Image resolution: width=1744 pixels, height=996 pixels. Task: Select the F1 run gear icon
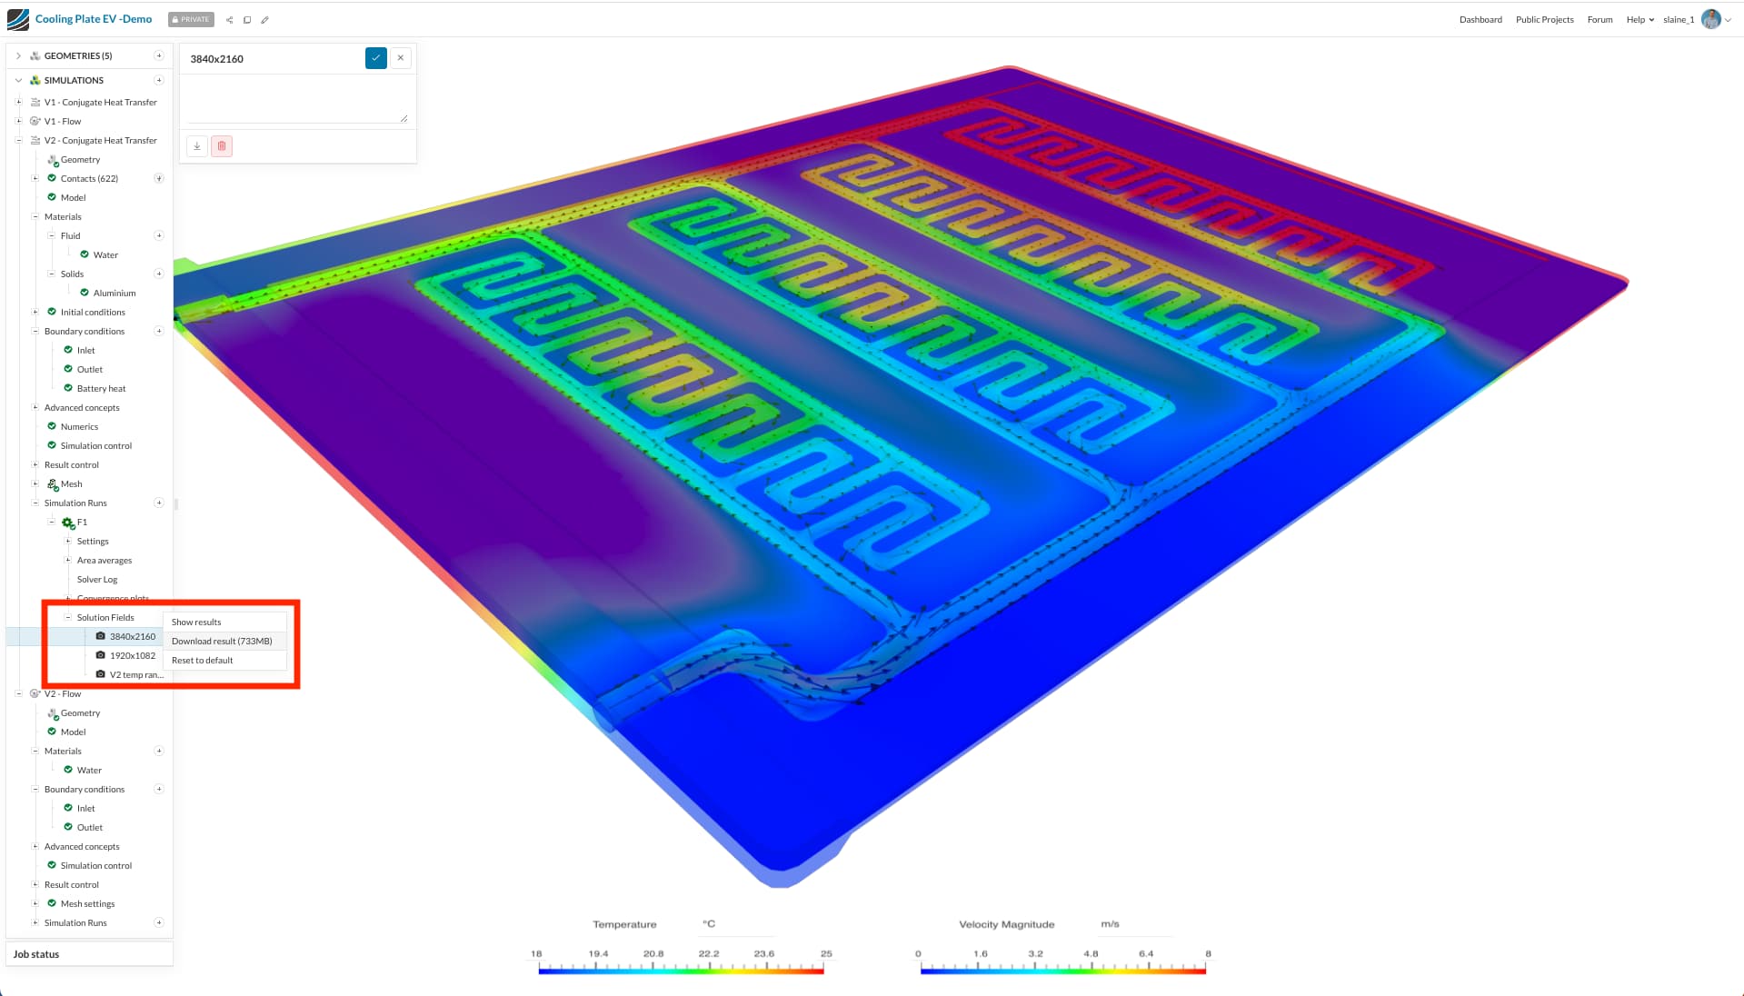click(x=66, y=522)
